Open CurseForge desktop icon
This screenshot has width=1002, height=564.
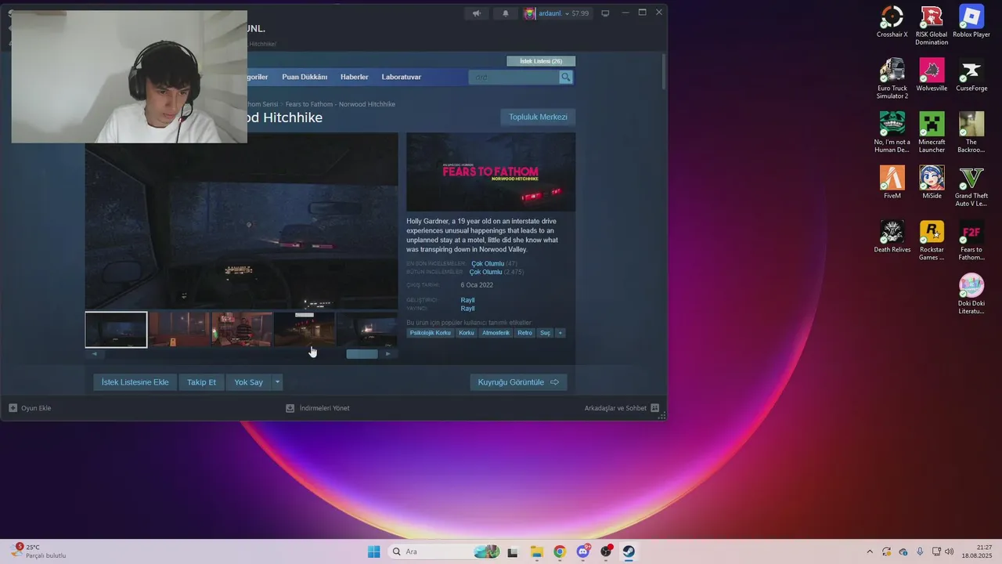click(971, 75)
